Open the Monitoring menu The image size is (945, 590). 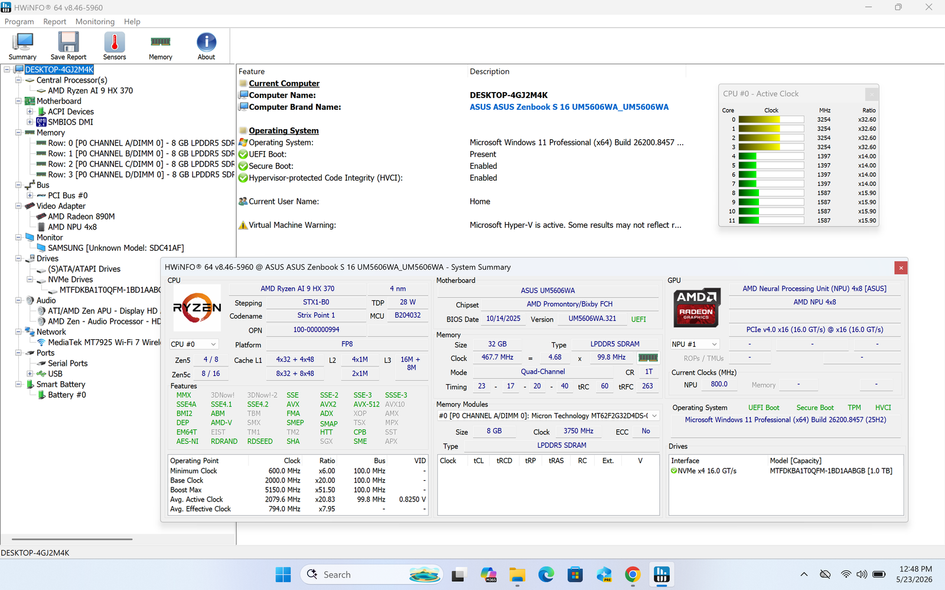pyautogui.click(x=95, y=22)
